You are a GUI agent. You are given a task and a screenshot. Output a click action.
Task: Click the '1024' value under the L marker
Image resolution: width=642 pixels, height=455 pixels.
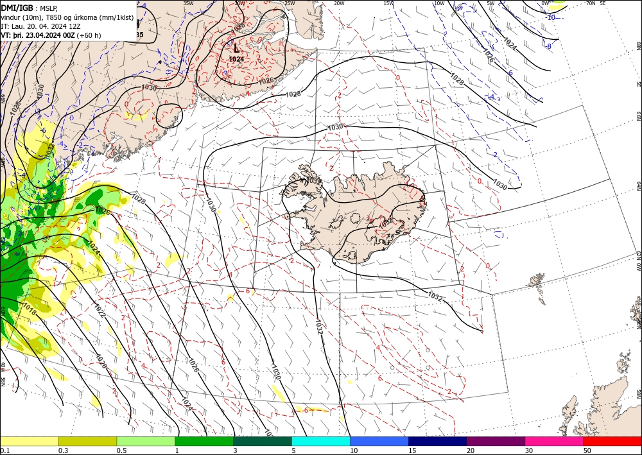point(236,59)
